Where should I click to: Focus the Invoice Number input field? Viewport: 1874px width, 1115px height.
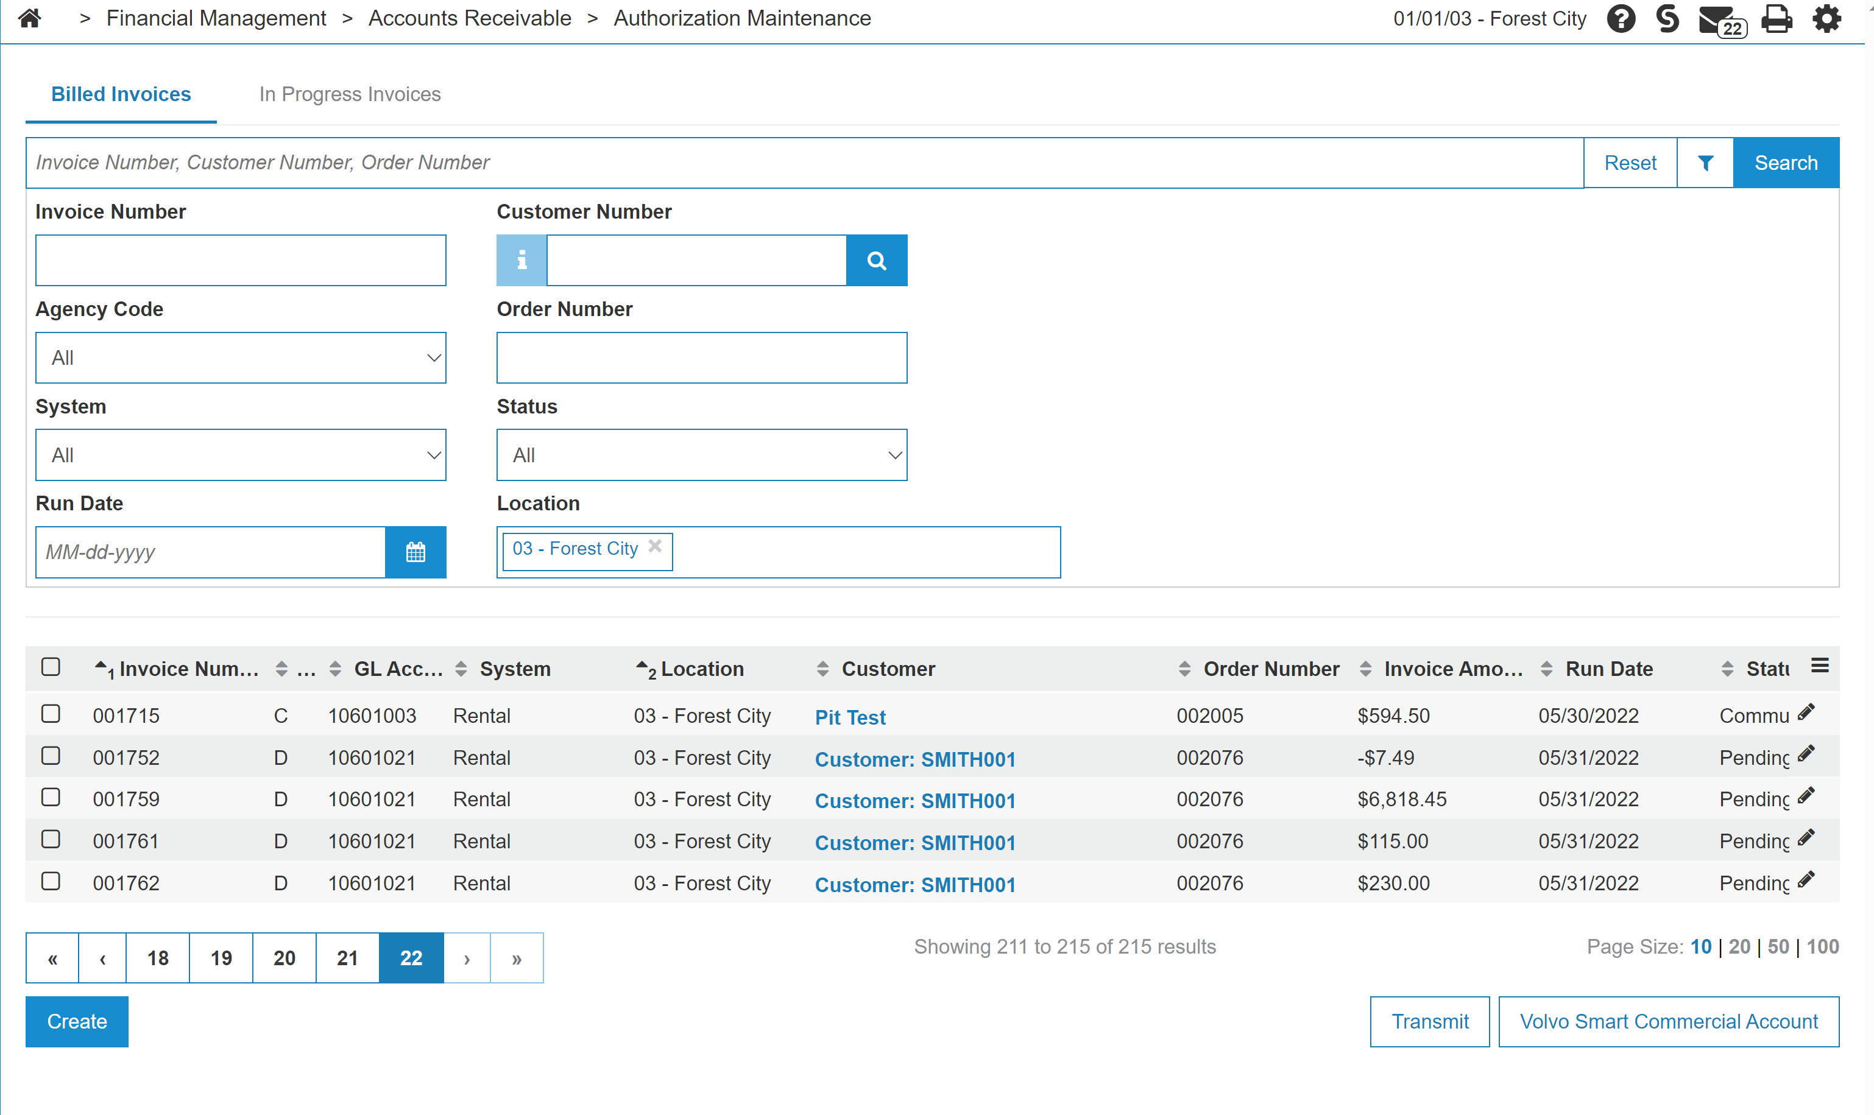coord(241,260)
